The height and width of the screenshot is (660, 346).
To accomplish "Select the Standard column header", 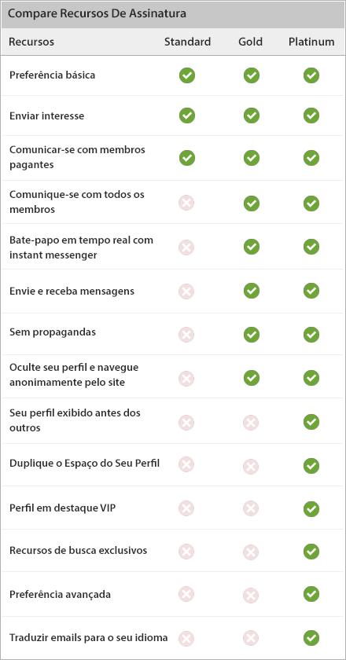I will (x=187, y=42).
